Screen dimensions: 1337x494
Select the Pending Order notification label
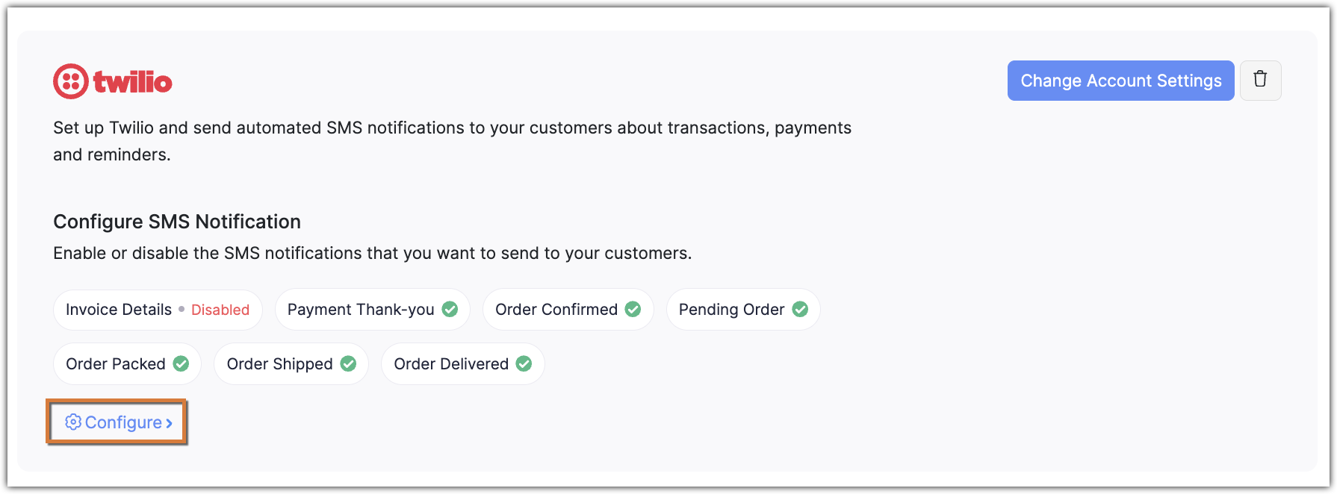point(731,310)
